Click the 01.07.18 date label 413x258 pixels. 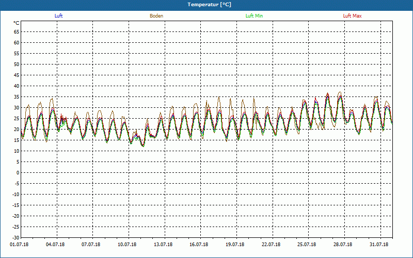pyautogui.click(x=19, y=245)
